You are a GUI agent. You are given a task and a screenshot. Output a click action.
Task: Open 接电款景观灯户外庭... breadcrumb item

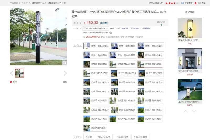tap(57, 3)
